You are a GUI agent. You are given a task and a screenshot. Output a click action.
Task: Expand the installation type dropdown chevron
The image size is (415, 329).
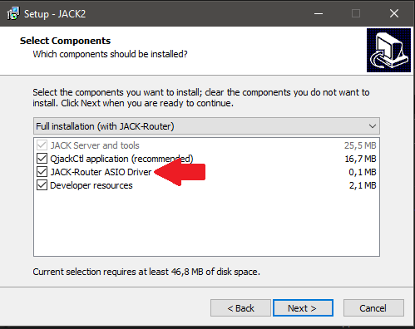click(x=373, y=126)
